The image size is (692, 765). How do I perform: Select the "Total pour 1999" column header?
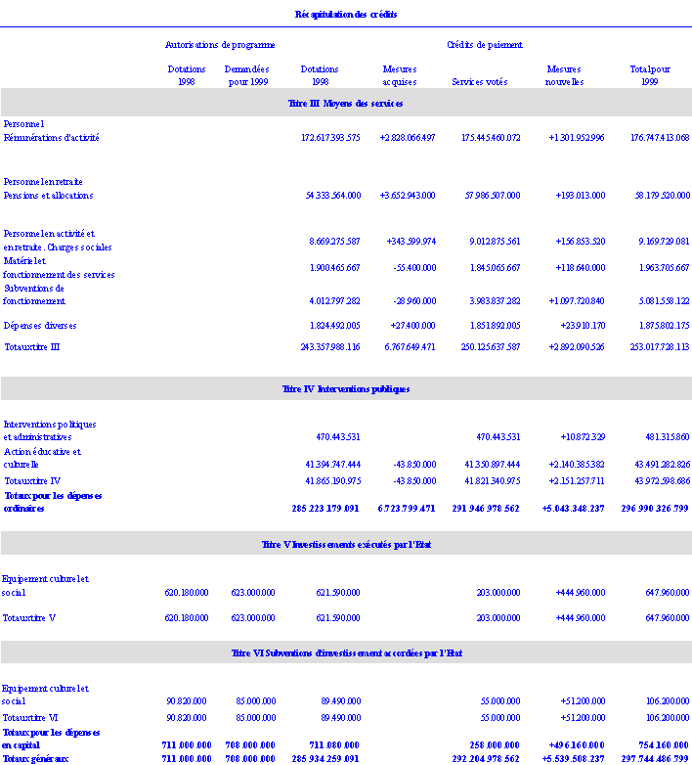click(x=650, y=75)
